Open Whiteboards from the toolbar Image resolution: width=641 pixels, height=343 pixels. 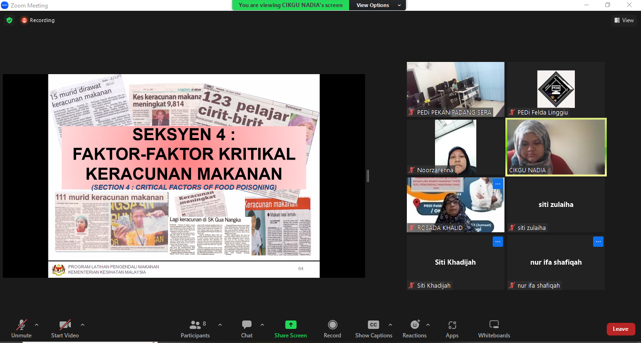(494, 325)
